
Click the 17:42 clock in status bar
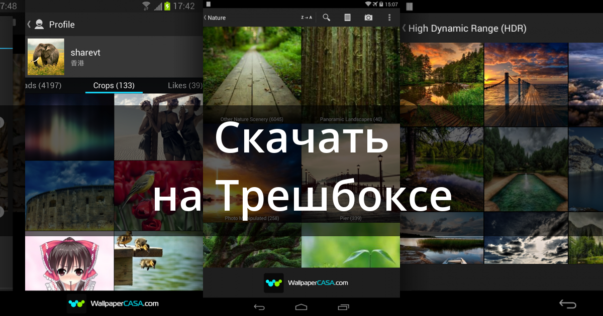[x=183, y=6]
